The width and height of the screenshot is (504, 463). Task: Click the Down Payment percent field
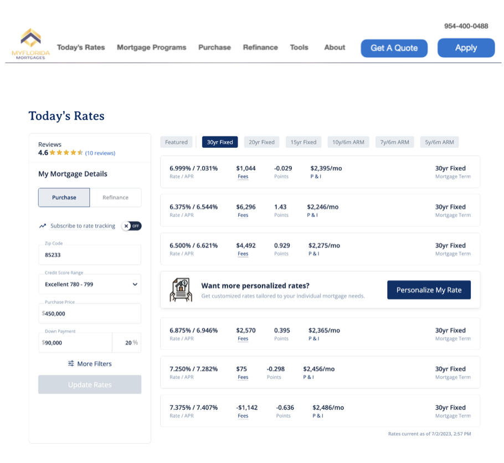(127, 343)
